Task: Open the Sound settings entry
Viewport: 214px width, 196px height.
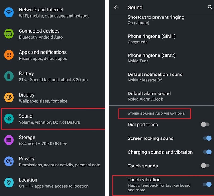Action: [x=53, y=119]
